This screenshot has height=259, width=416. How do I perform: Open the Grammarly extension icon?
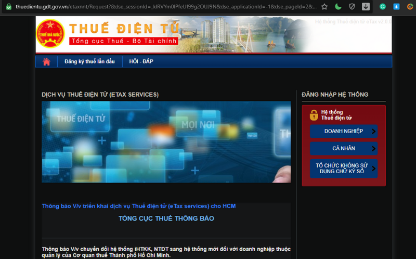[383, 7]
